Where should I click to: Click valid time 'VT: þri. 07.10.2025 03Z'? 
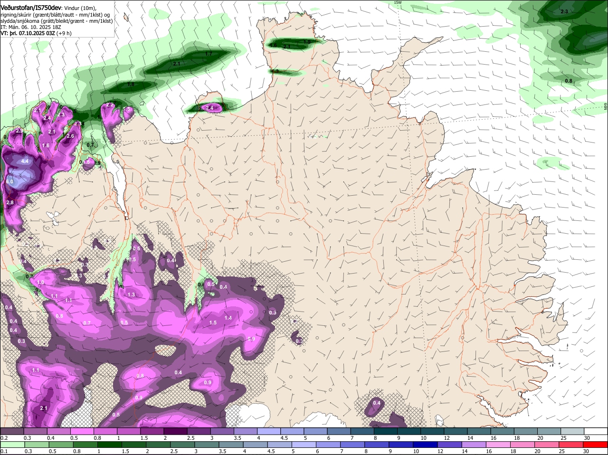(x=27, y=33)
